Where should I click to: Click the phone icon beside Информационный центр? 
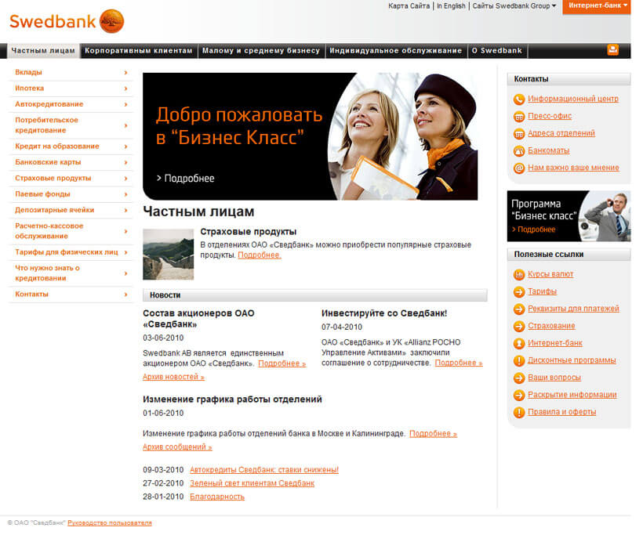click(518, 99)
